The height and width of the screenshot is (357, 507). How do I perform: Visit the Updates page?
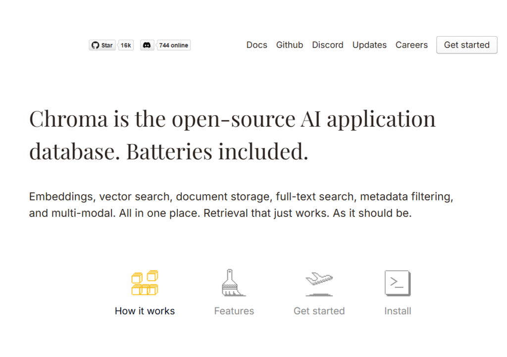coord(369,45)
